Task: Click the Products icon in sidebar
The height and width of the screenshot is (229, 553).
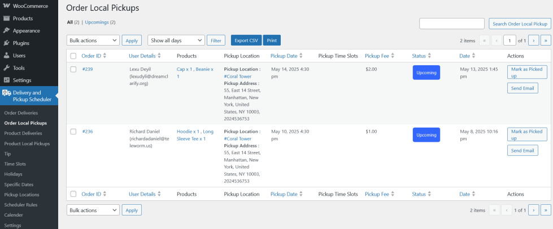Action: tap(6, 18)
